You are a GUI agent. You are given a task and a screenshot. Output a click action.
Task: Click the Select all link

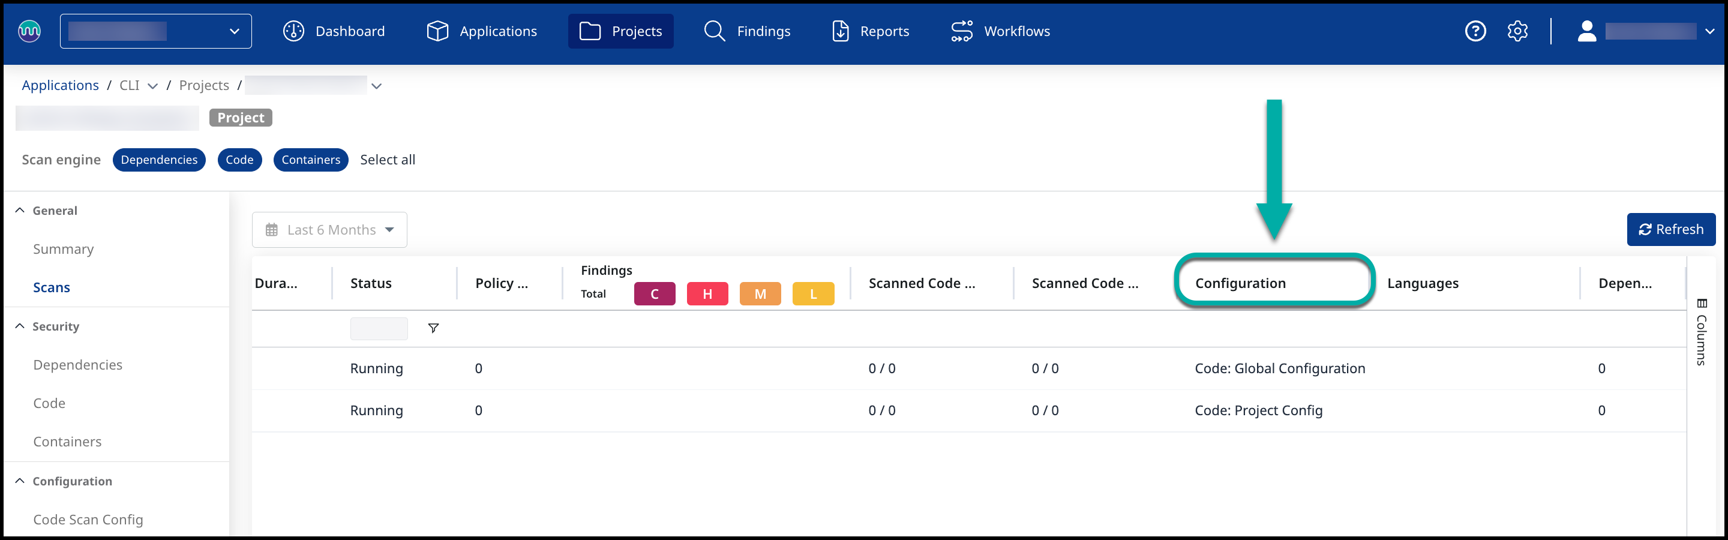(388, 160)
